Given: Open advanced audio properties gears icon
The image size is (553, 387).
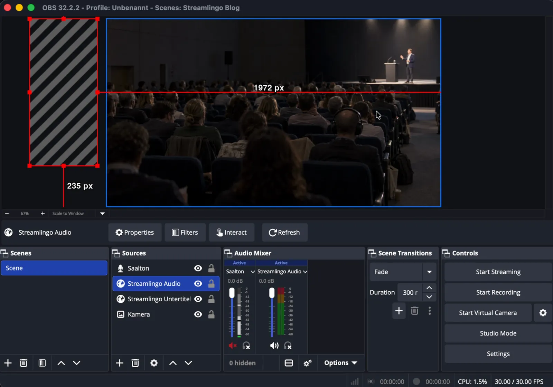Looking at the screenshot, I should coord(308,363).
